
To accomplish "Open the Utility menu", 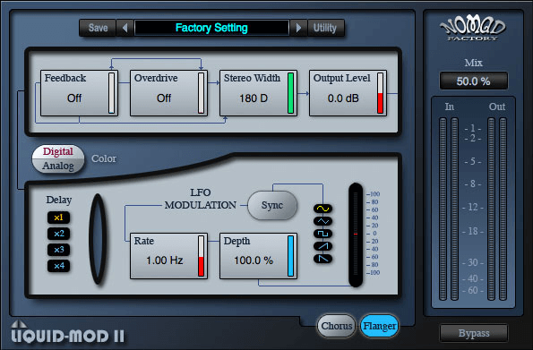I will point(325,28).
